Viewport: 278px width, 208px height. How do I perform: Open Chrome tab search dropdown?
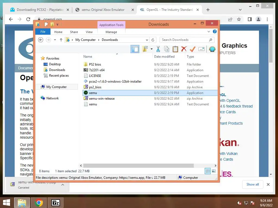click(240, 10)
